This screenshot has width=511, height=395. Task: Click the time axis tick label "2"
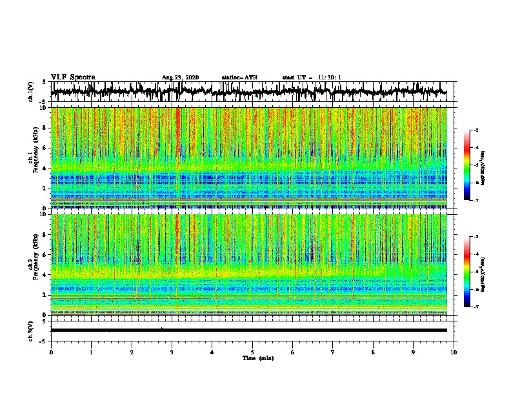click(x=132, y=352)
